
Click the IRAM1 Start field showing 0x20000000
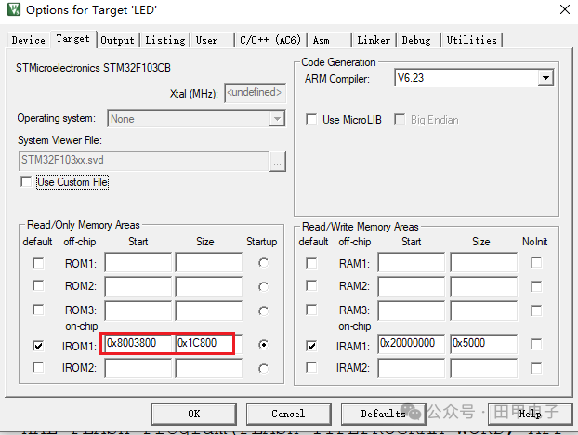(x=412, y=344)
